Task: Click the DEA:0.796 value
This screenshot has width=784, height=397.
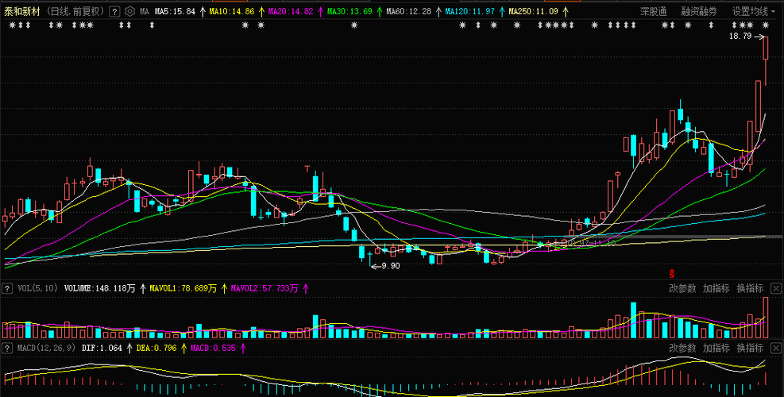Action: [x=156, y=348]
